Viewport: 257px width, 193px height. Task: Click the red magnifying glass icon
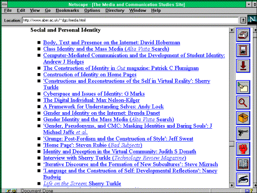(243, 102)
